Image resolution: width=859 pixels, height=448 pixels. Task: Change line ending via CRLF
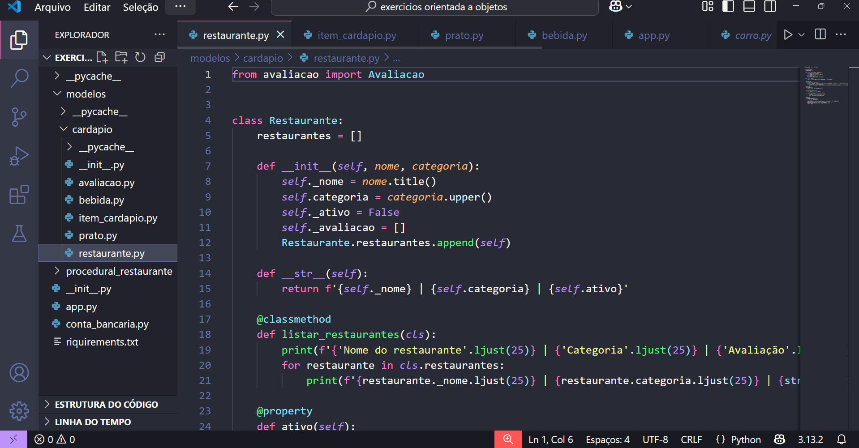691,439
